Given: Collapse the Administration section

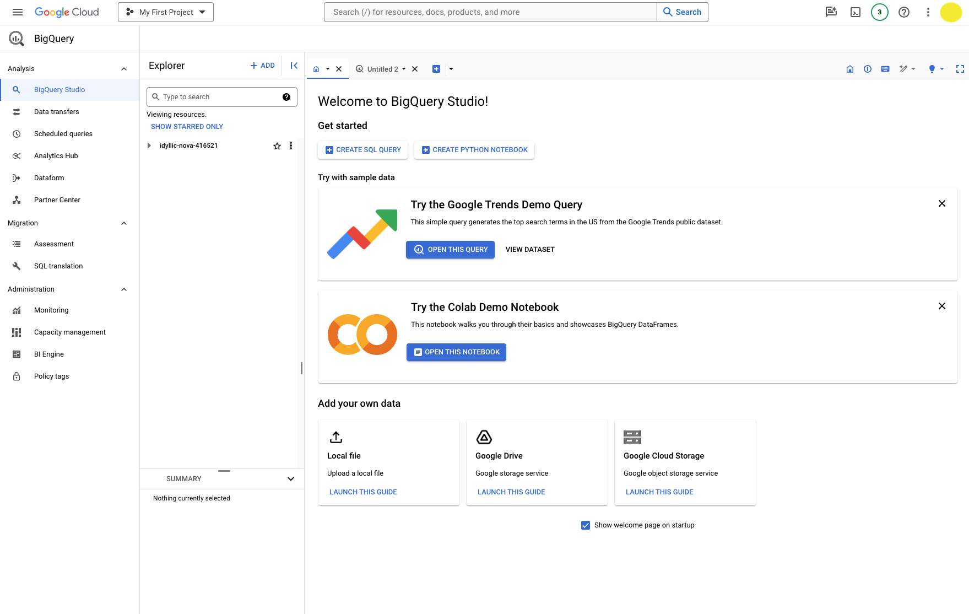Looking at the screenshot, I should (x=124, y=289).
